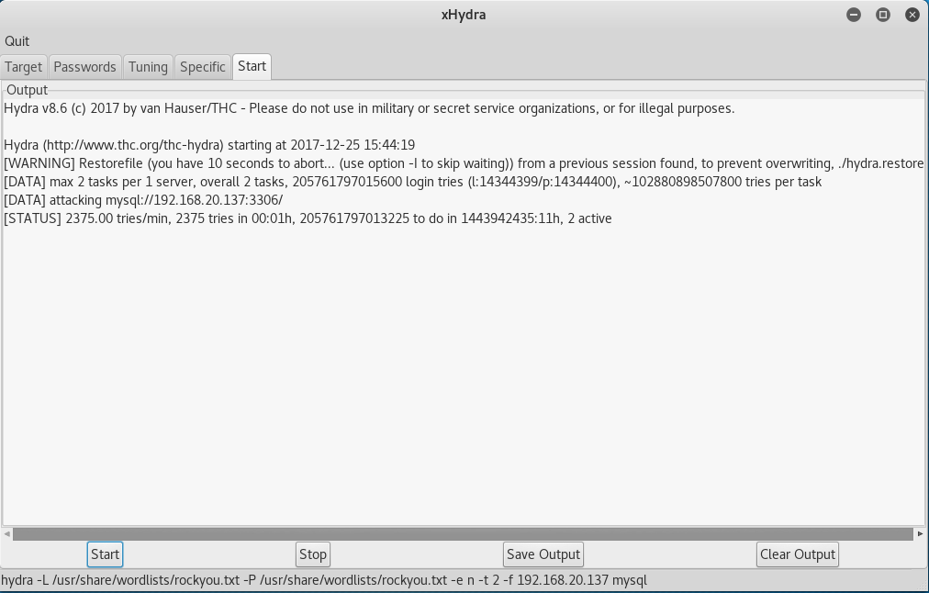Stop the running attack
The width and height of the screenshot is (929, 593).
point(313,554)
